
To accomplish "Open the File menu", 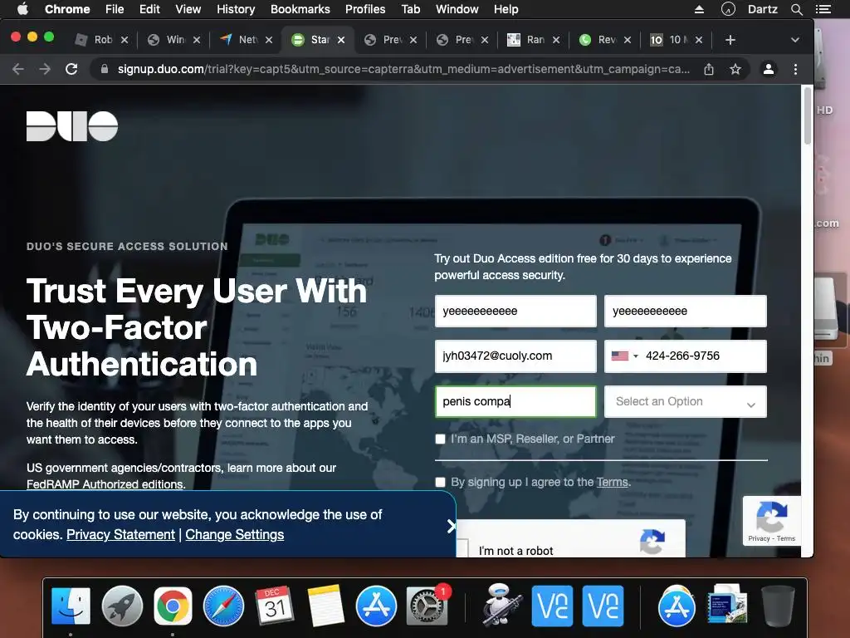I will [x=115, y=9].
